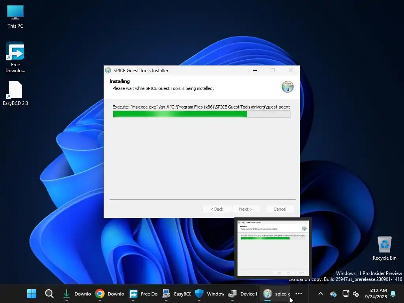Viewport: 404px width, 303px height.
Task: Switch to Free Download Manager taskbar item
Action: (x=143, y=294)
